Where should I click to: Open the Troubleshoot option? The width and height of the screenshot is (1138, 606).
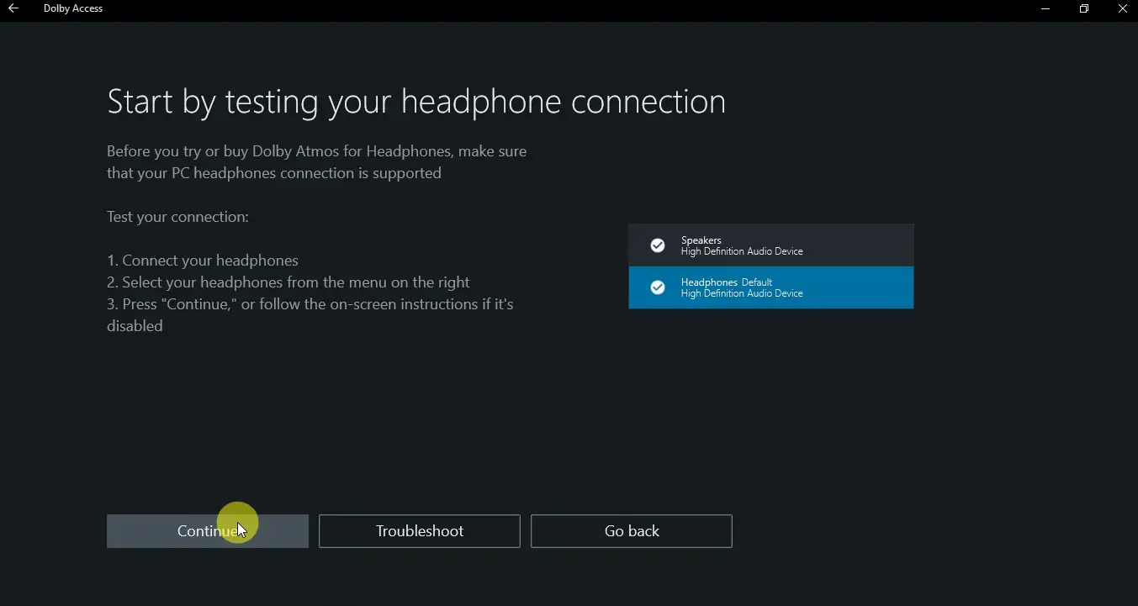click(420, 531)
